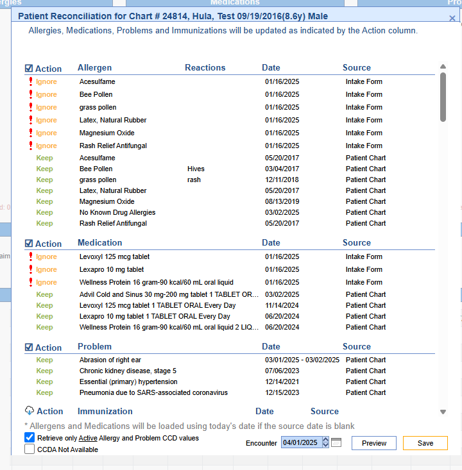The width and height of the screenshot is (462, 470).
Task: Uncheck Retrieve only Active Allergy and Problem CCD values
Action: coord(30,438)
